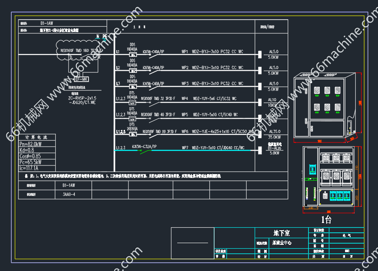
Task: Click the Ic=117.1A calculation cell
Action: [30, 168]
